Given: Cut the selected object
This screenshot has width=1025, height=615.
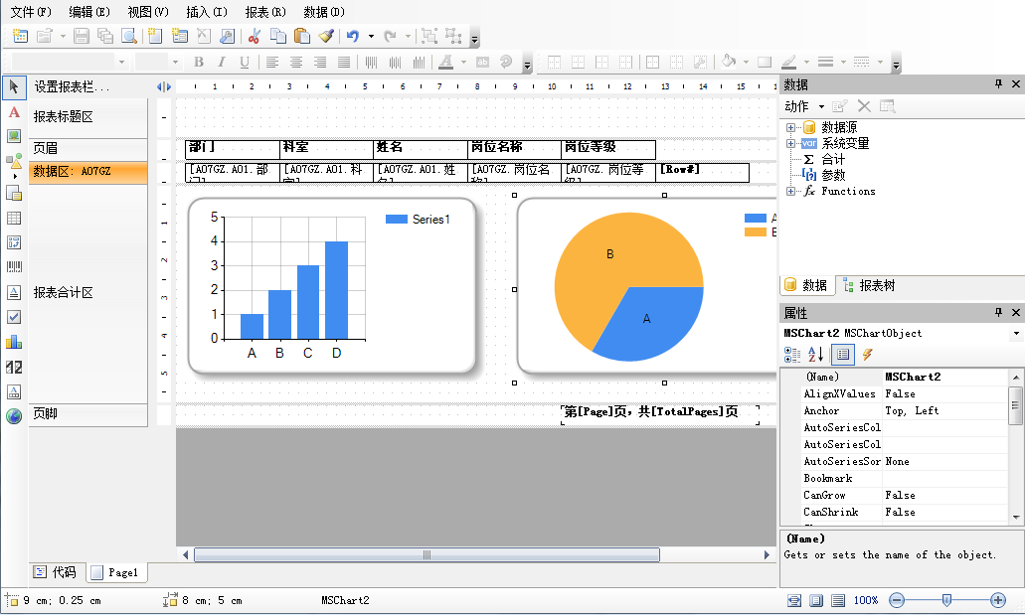Looking at the screenshot, I should tap(255, 36).
